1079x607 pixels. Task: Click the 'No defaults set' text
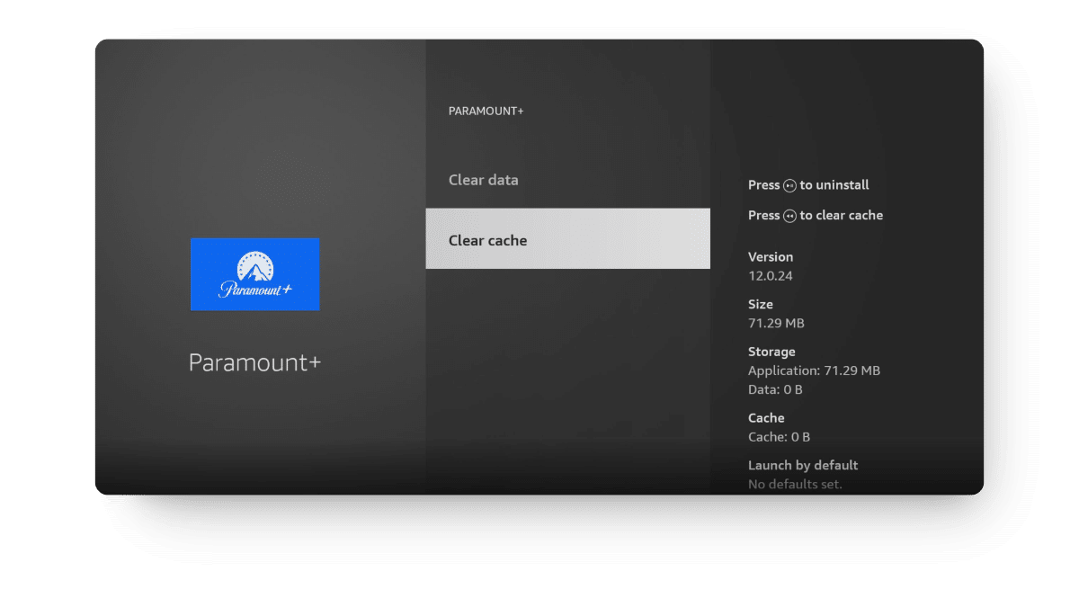point(796,484)
